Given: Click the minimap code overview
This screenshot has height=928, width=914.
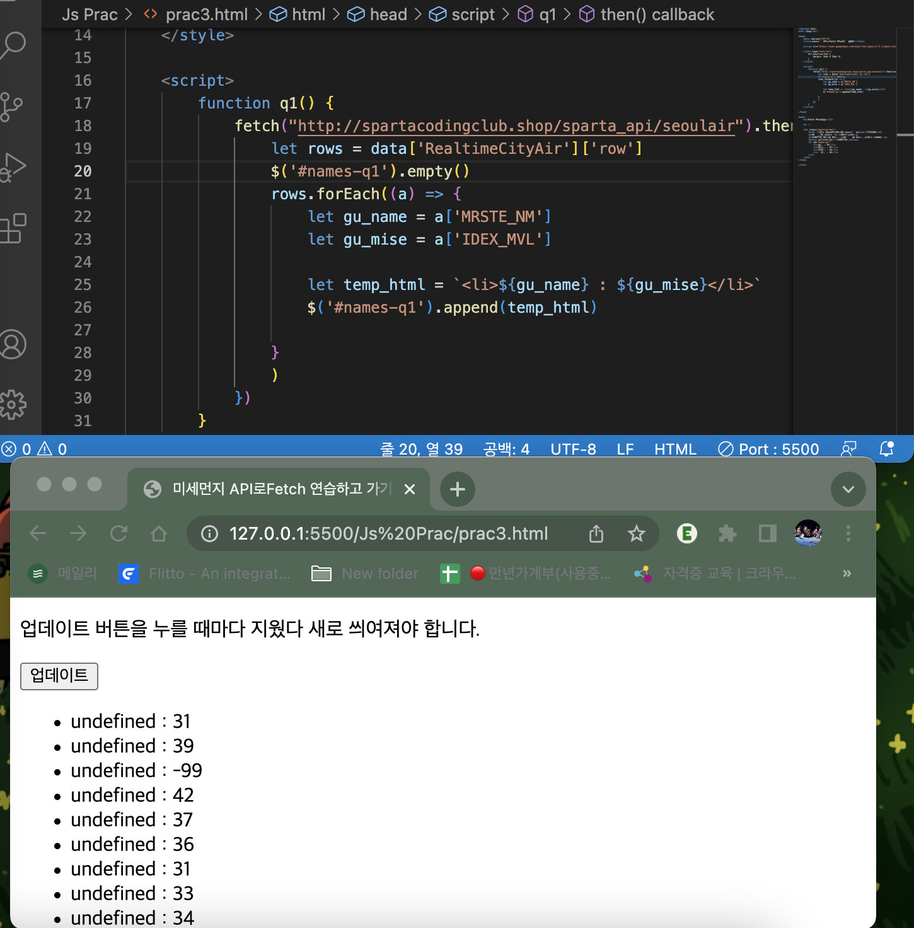Looking at the screenshot, I should click(845, 98).
